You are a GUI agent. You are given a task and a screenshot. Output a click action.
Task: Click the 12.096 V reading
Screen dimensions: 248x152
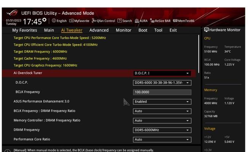(x=210, y=142)
